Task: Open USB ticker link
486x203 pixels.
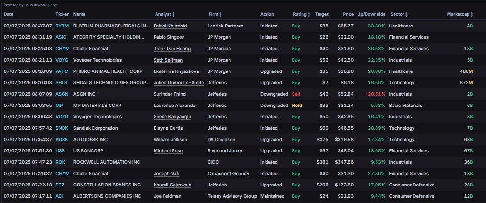Action: [60, 150]
